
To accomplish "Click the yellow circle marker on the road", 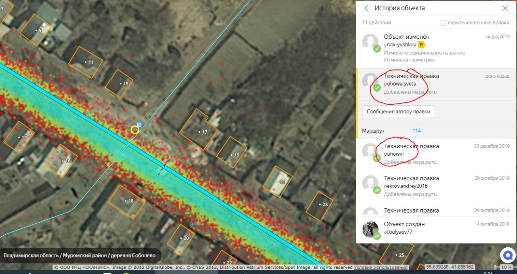I will tap(135, 130).
